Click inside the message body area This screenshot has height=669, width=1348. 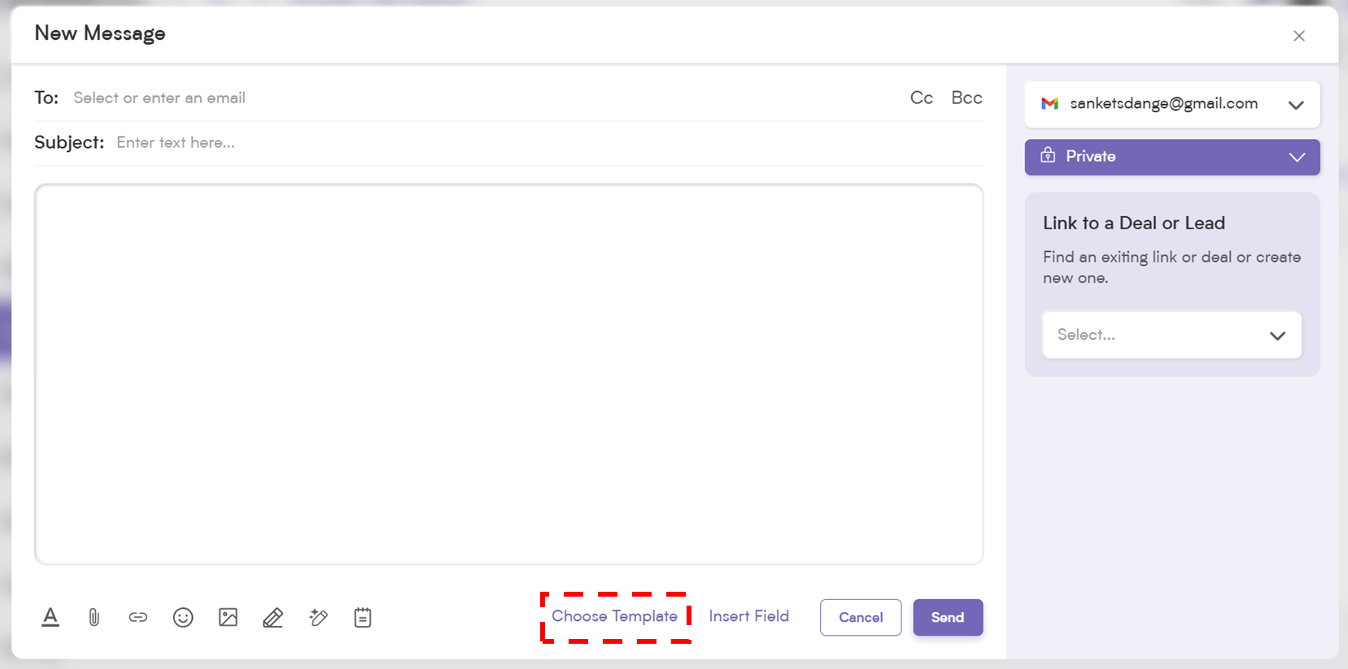(509, 374)
